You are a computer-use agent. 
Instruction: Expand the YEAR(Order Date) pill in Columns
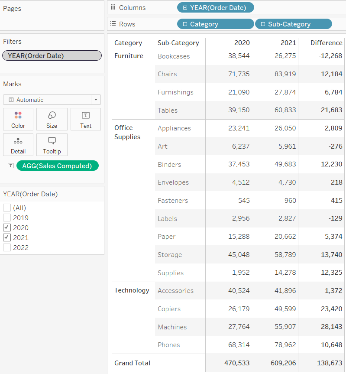(x=185, y=7)
